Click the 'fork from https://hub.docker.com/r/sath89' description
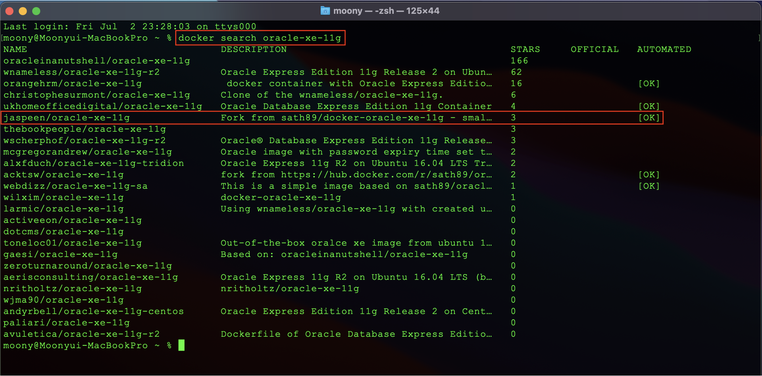 356,175
